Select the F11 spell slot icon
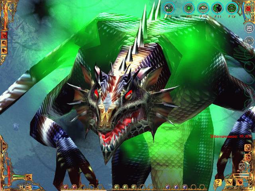This screenshot has height=191, width=255. coord(217,8)
